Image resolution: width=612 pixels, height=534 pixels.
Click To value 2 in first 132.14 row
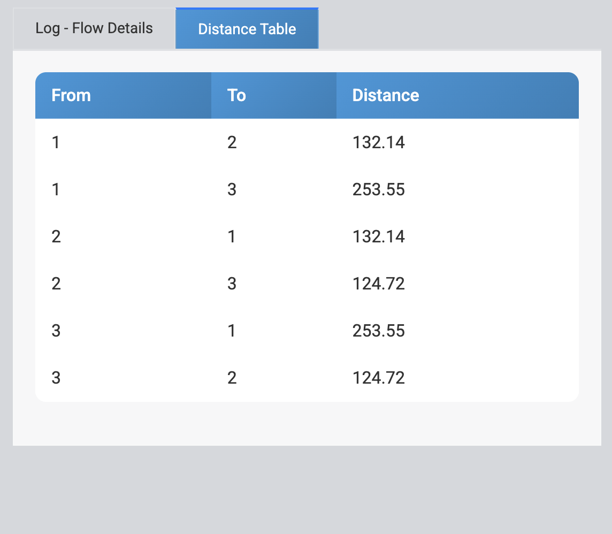[x=232, y=142]
